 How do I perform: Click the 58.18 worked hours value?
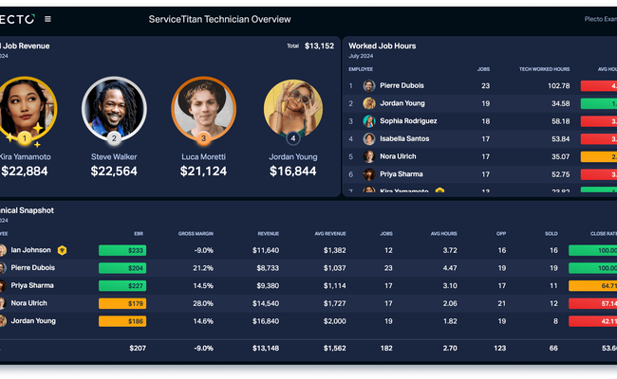click(x=561, y=121)
